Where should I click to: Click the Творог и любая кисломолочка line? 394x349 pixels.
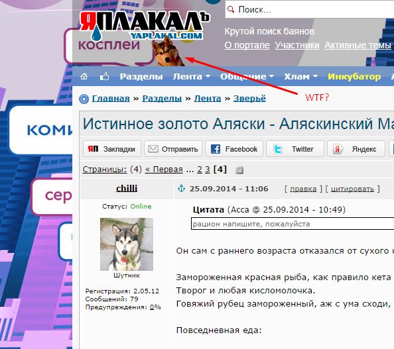click(x=245, y=291)
